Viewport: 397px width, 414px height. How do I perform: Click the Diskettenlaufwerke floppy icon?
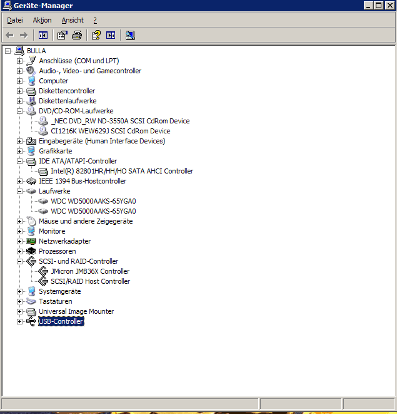(x=31, y=101)
